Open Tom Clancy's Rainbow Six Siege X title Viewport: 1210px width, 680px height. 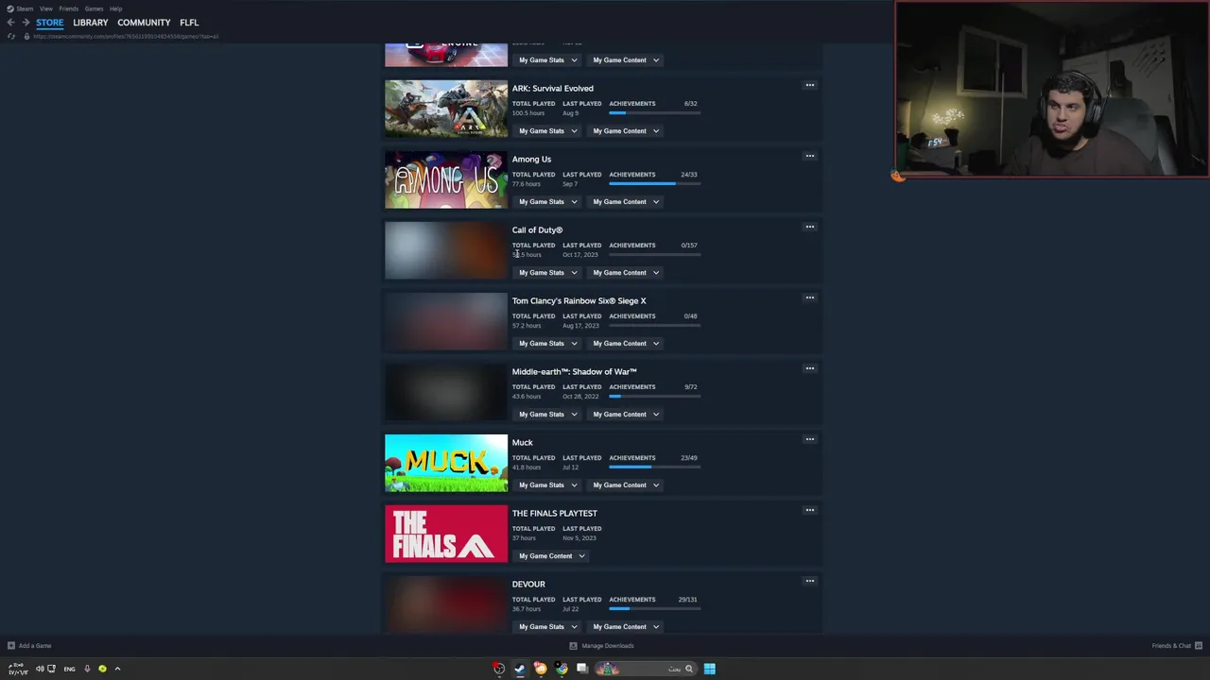[579, 301]
